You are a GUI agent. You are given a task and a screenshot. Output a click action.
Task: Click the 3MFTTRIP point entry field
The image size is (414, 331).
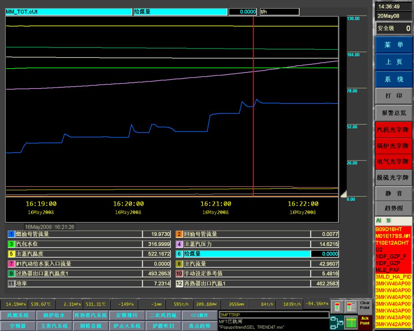[x=274, y=315]
